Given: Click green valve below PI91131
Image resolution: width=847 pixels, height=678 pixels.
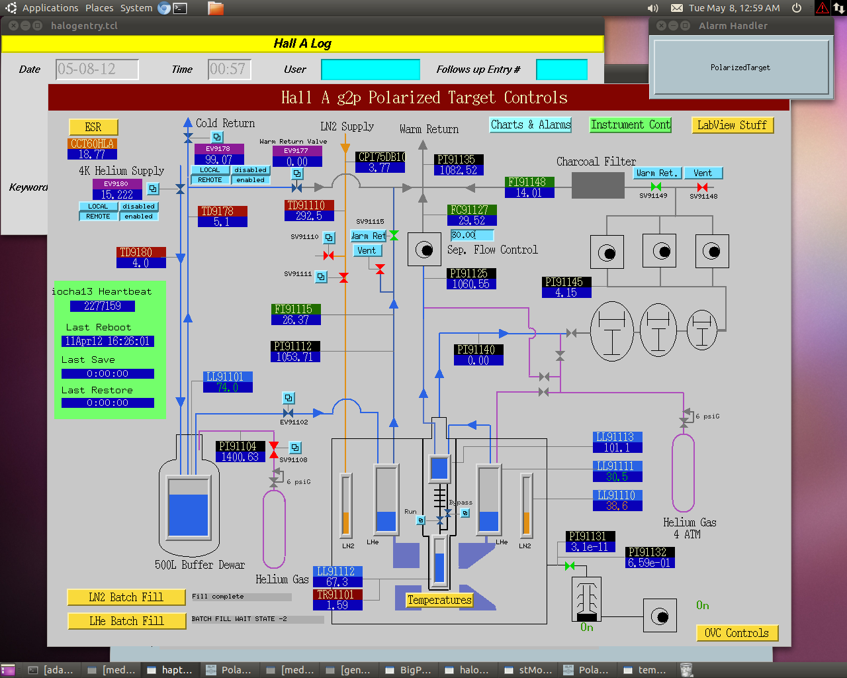Looking at the screenshot, I should tap(569, 566).
